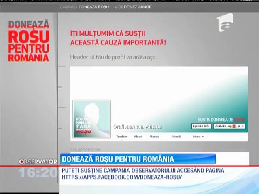The image size is (259, 194).
Task: Click the profile name next to avatar
Action: [138, 127]
